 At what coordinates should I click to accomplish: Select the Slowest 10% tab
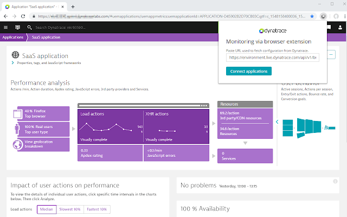70,209
